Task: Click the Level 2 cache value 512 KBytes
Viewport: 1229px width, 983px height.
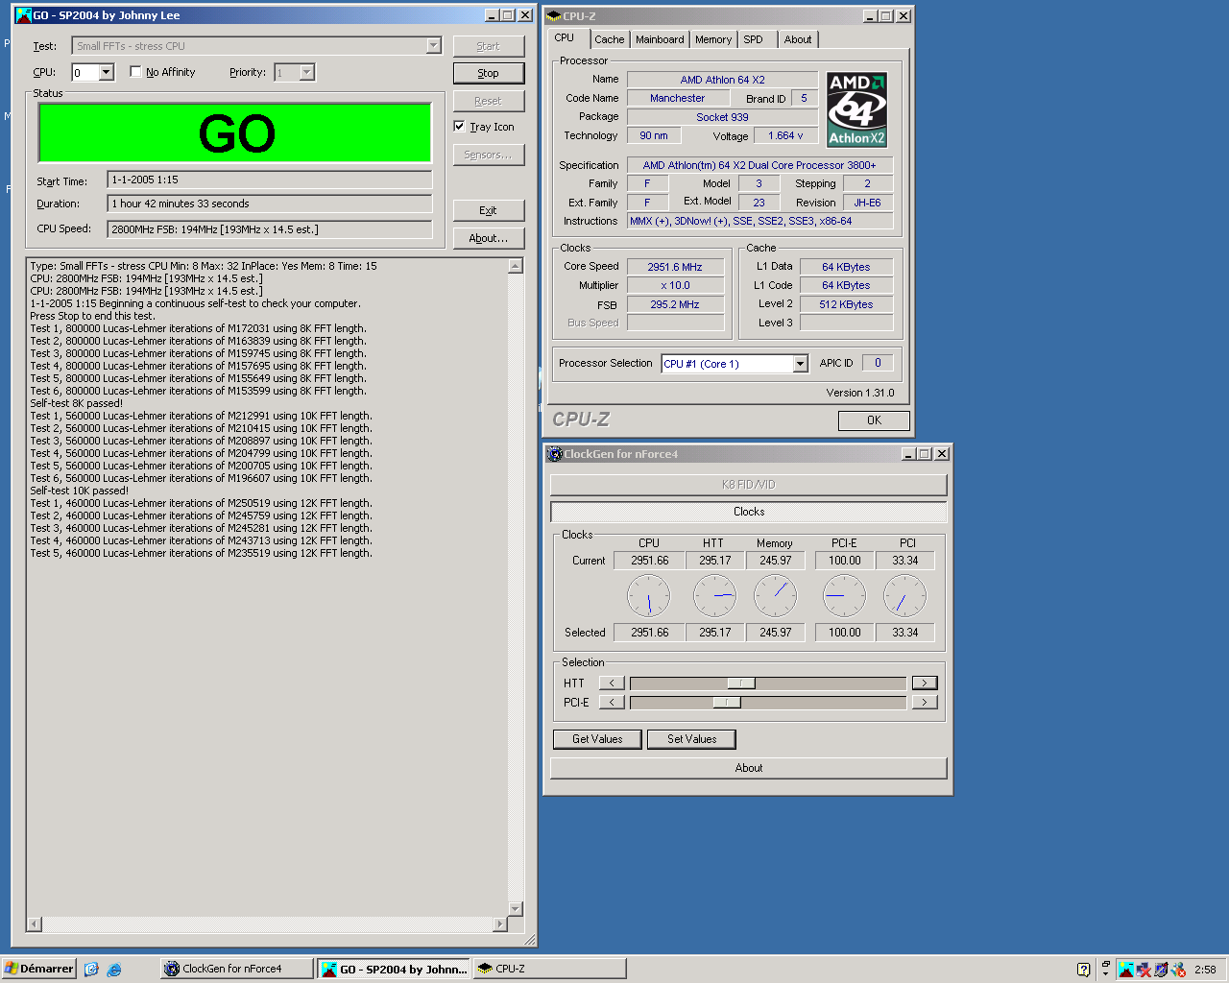Action: [846, 304]
